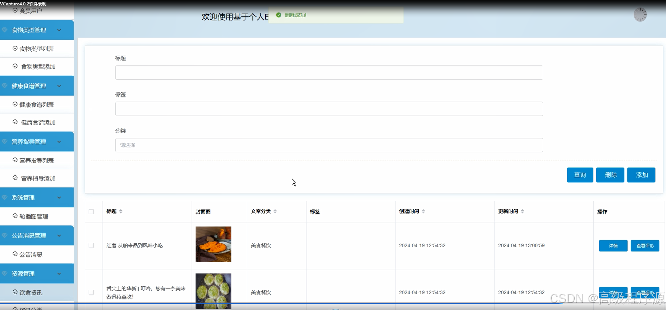Collapse the 公告消息管理 chevron

point(59,236)
